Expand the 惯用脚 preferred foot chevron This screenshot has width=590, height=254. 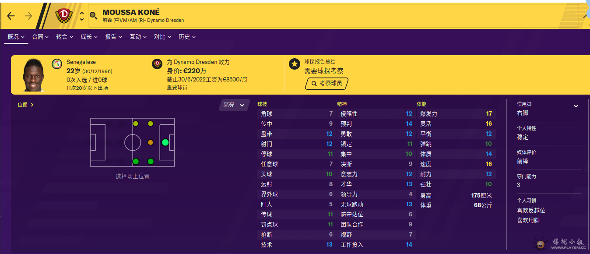tap(576, 106)
